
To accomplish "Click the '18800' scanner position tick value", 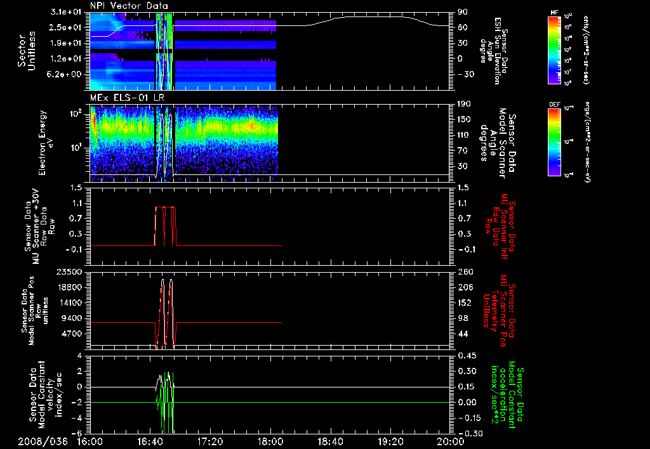I will click(70, 287).
